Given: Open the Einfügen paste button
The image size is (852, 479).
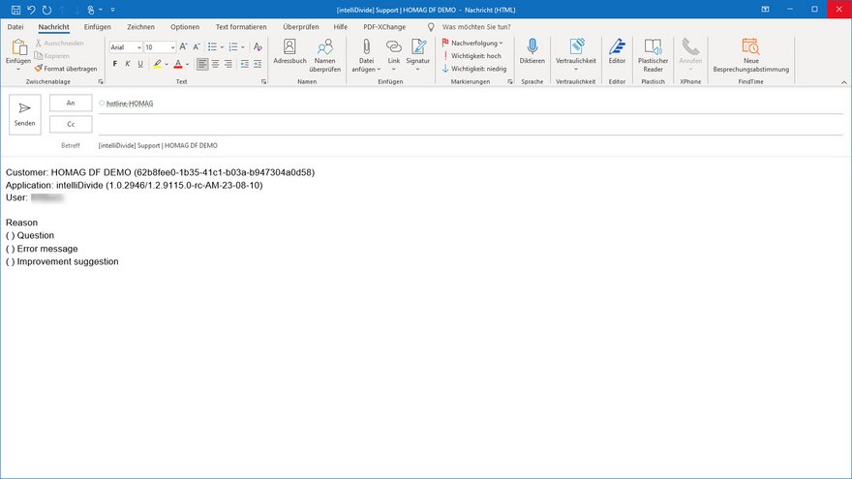Looking at the screenshot, I should point(18,55).
